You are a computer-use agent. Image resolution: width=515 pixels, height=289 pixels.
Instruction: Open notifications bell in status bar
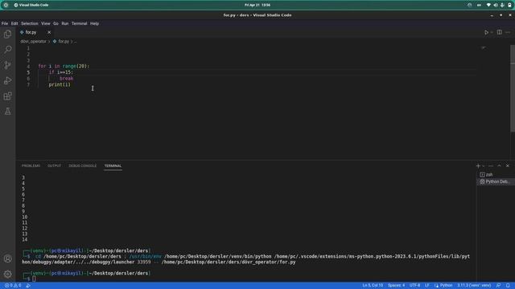pyautogui.click(x=508, y=286)
